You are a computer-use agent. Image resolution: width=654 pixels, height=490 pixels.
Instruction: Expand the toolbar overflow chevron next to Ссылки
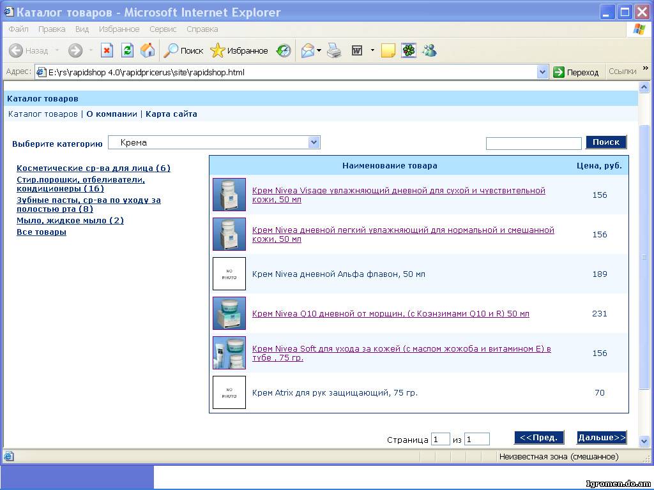[646, 68]
